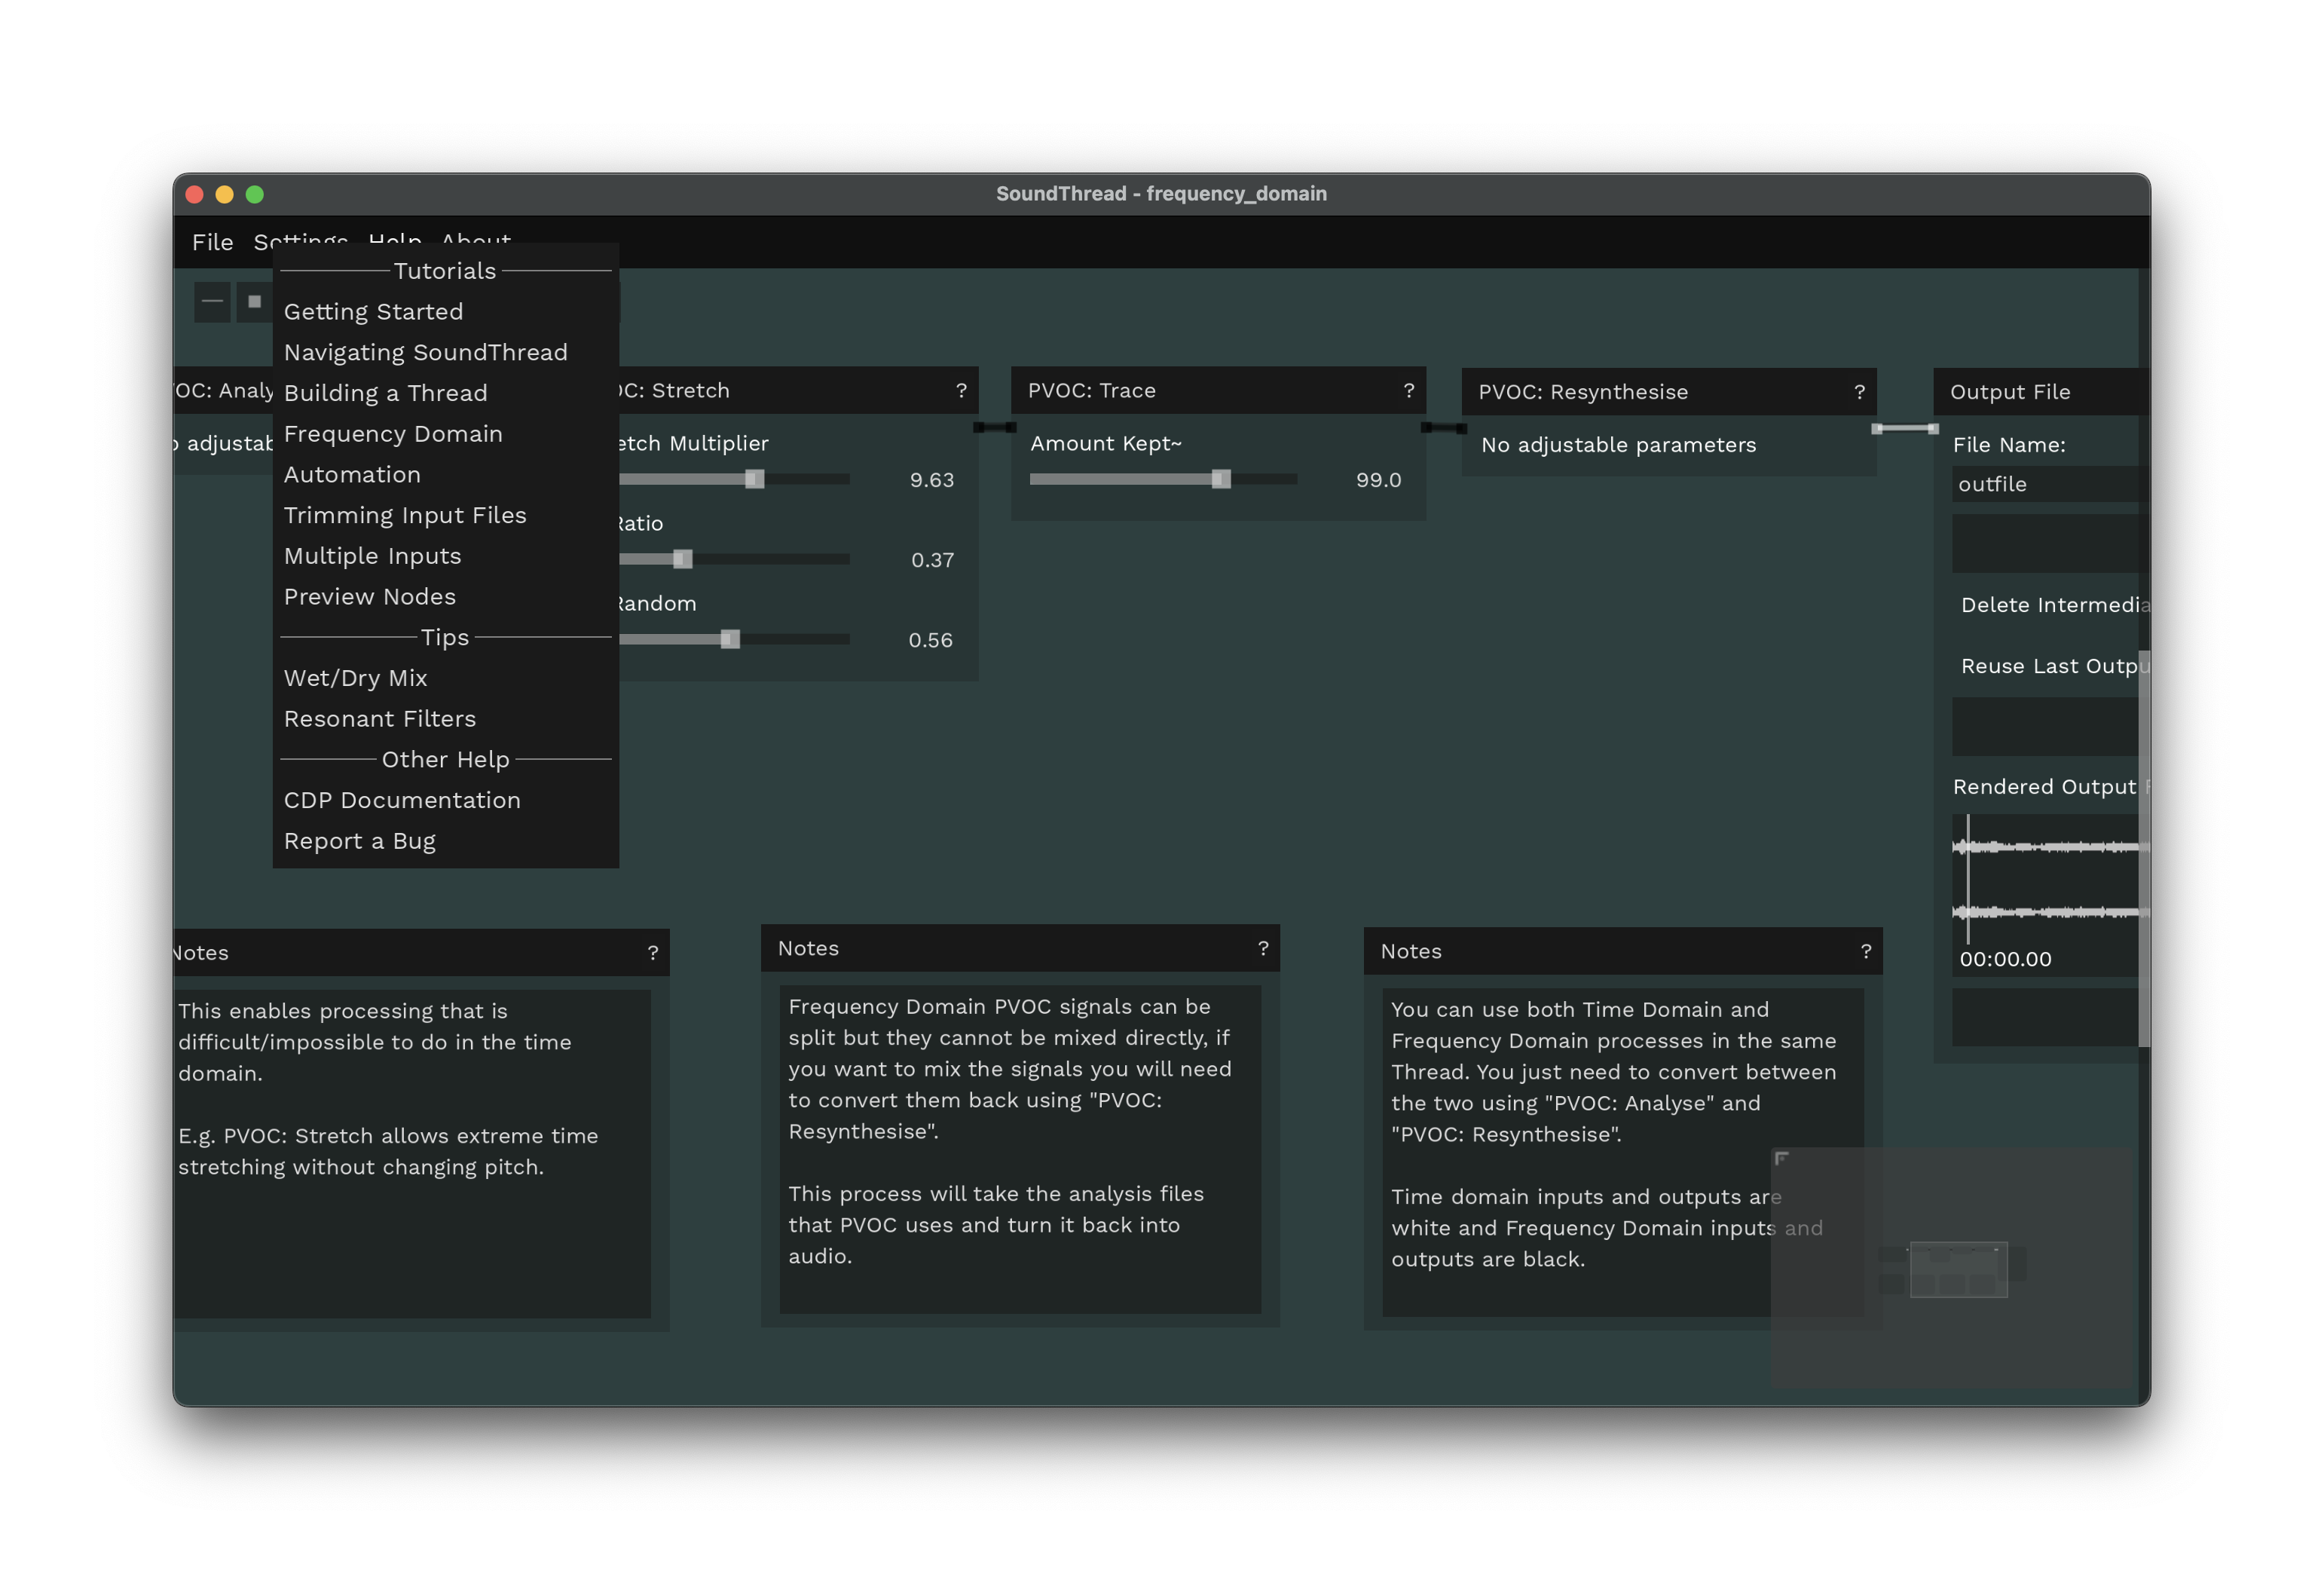The image size is (2324, 1580).
Task: Click the minus zoom-out toolbar icon
Action: 212,302
